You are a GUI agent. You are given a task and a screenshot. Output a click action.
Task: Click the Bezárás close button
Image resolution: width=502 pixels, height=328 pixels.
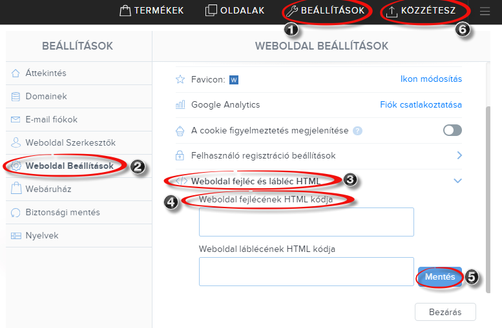[445, 312]
